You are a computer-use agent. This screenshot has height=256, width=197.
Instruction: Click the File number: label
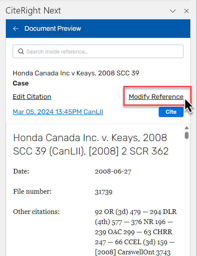[32, 192]
